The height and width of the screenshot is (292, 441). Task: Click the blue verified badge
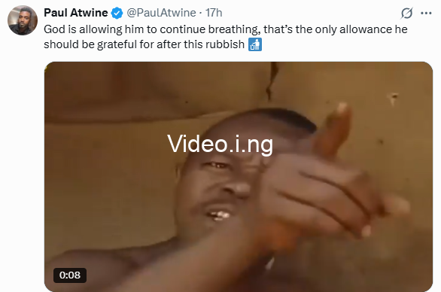tap(117, 13)
